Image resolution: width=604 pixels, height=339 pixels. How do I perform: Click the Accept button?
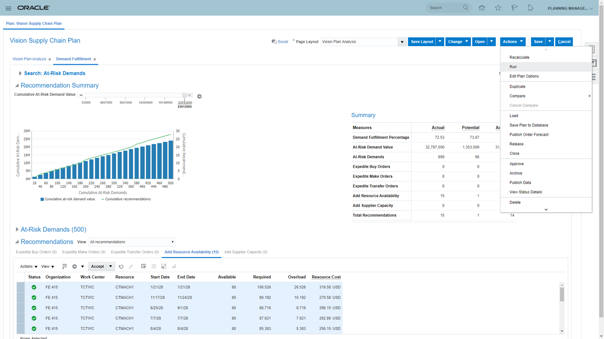tap(97, 267)
